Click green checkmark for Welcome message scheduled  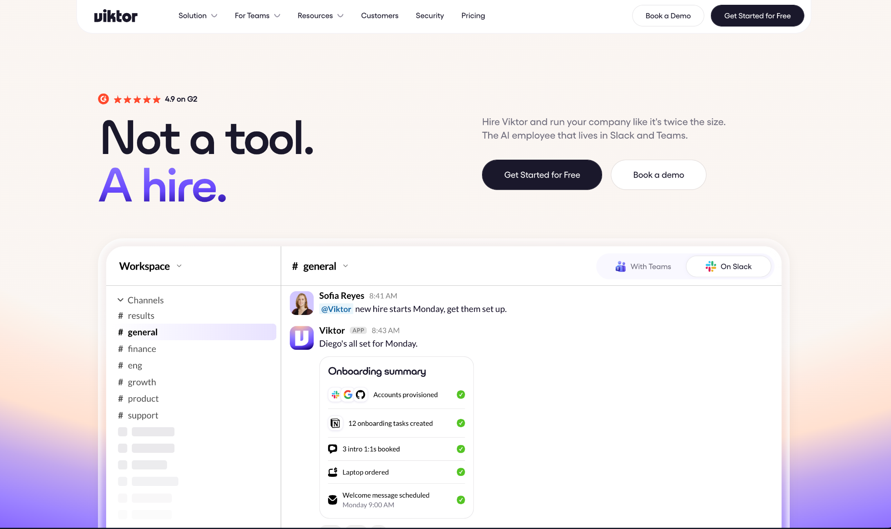(461, 500)
